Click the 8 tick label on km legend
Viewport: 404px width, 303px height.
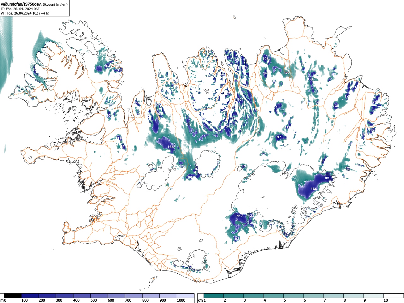[x=345, y=300]
